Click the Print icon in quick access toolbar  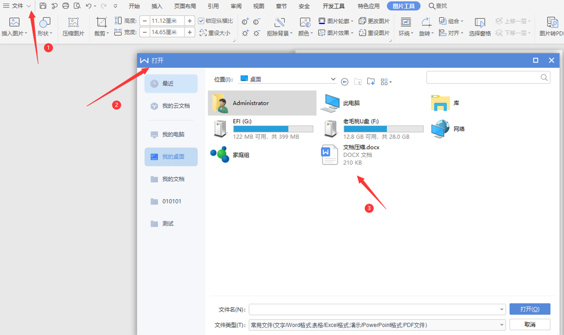66,6
